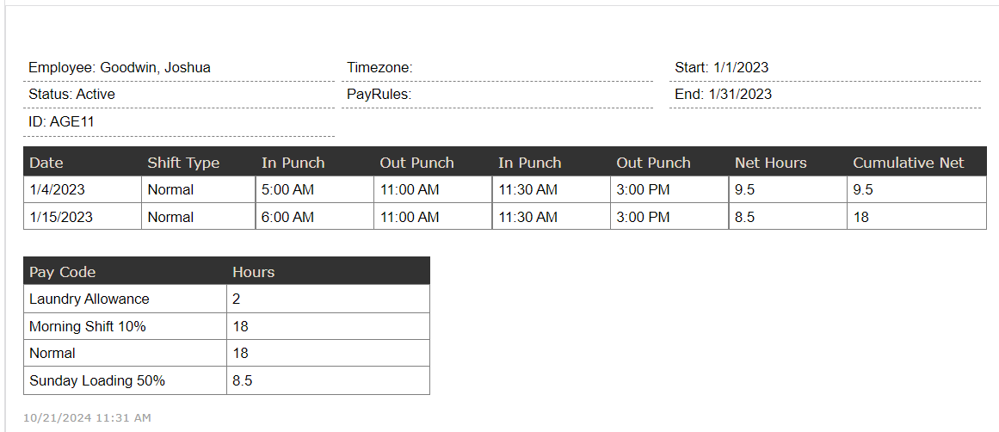Click the 8.5 Net Hours cell
This screenshot has width=999, height=432.
coord(788,217)
